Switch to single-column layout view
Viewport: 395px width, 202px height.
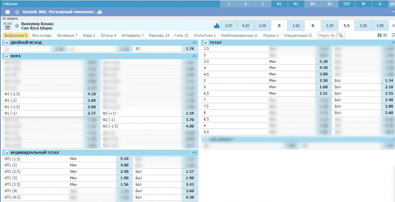385,36
